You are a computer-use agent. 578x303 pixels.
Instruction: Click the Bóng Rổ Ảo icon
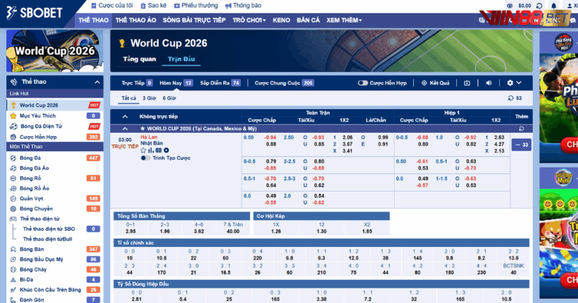click(14, 188)
